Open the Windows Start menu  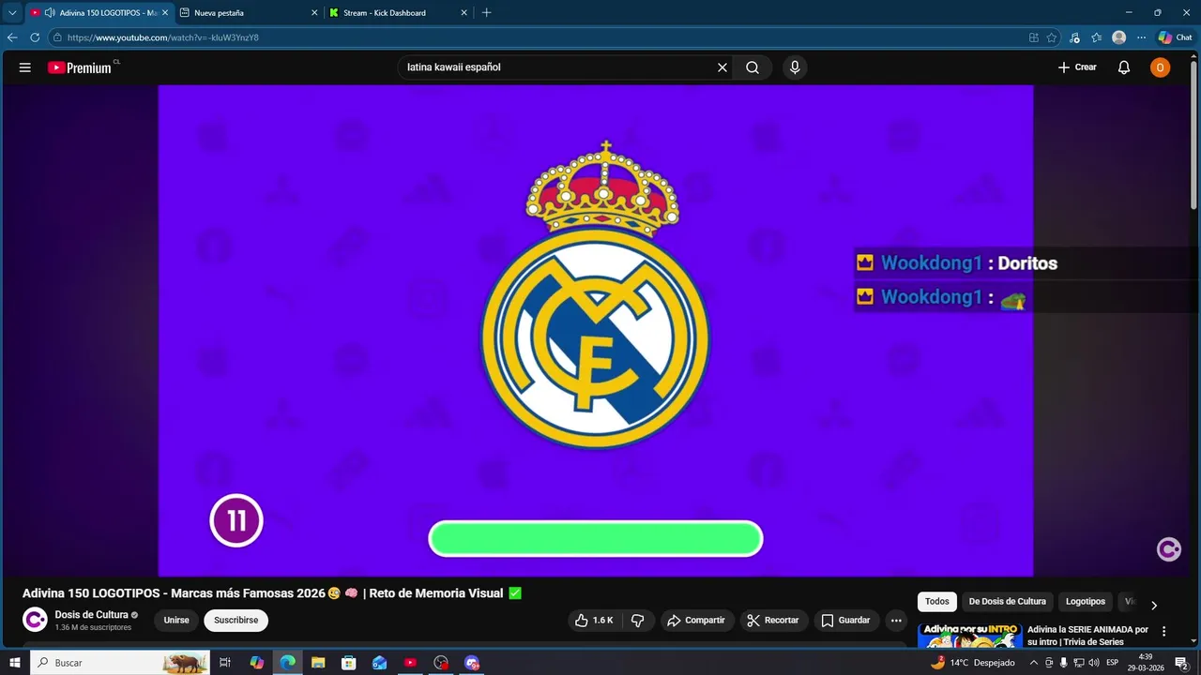[14, 663]
